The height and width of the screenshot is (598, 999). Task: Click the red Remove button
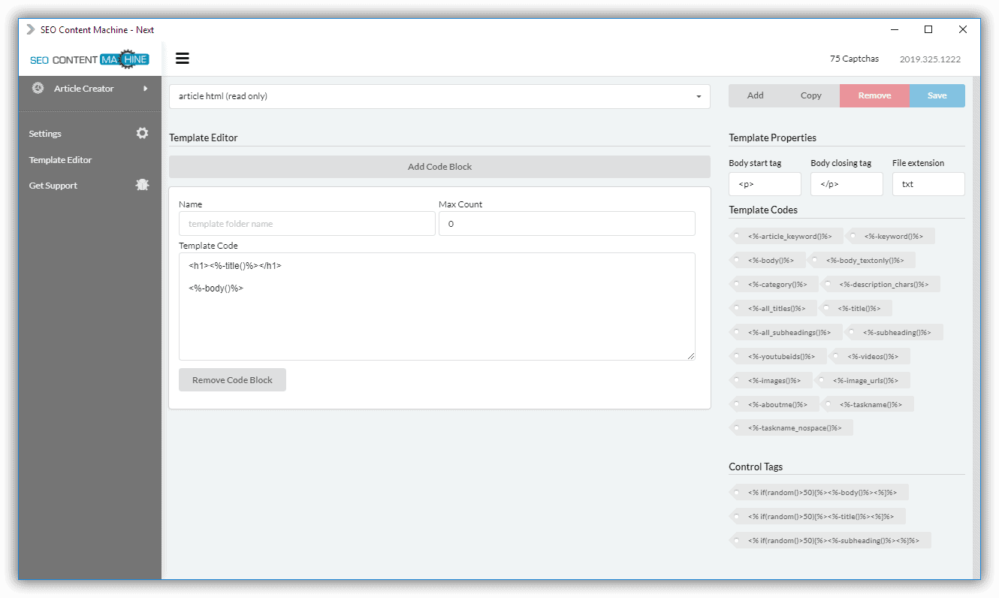click(x=874, y=95)
